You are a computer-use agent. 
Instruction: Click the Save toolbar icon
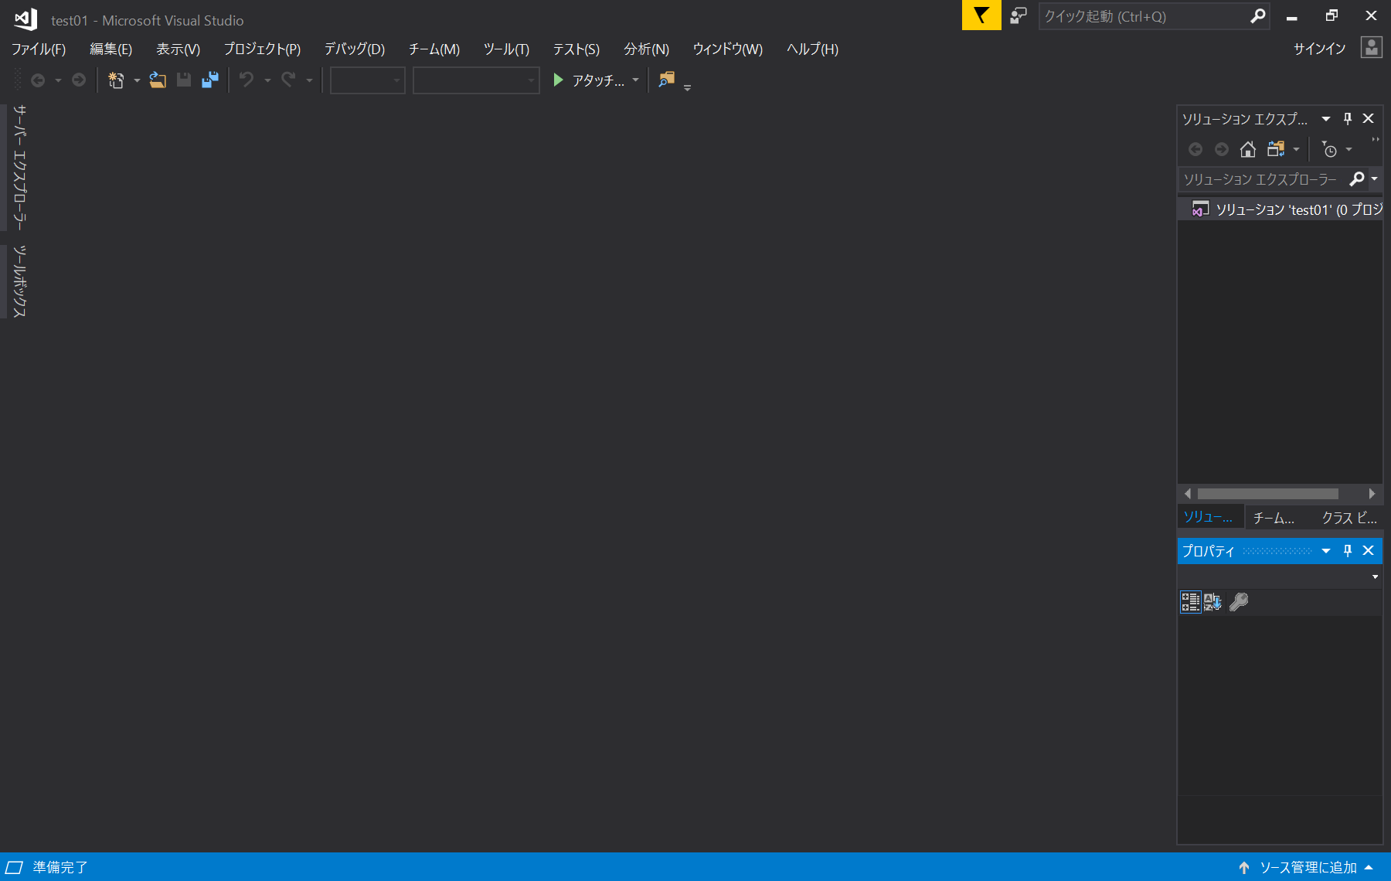(184, 80)
